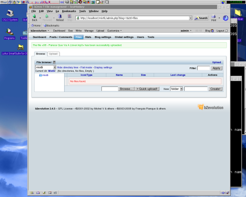Click the Home icon in bookmarks bar
246x197 pixels.
click(x=36, y=26)
